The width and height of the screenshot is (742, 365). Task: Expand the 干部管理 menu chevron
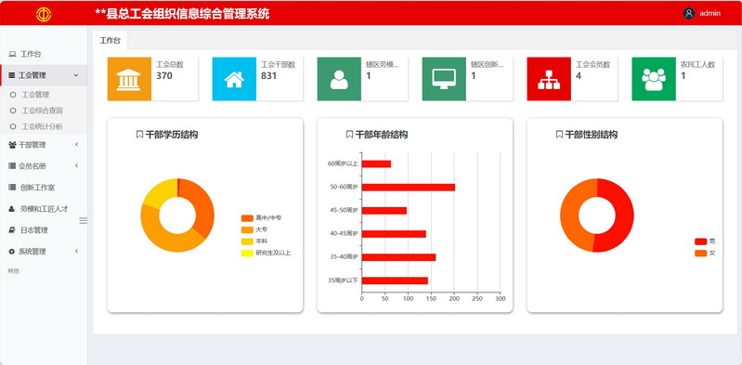[76, 144]
